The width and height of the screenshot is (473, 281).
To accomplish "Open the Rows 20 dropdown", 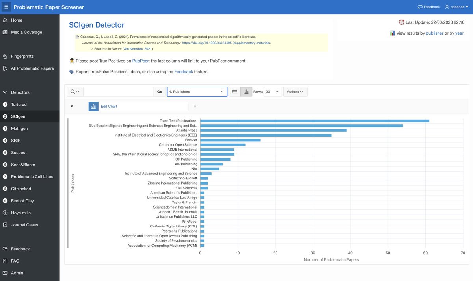I will tap(273, 92).
